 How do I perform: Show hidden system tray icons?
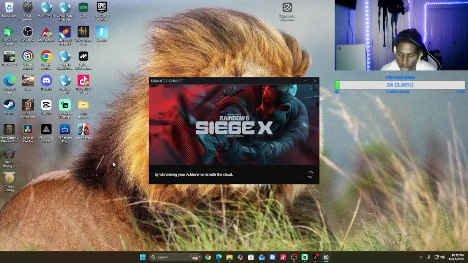pos(421,257)
